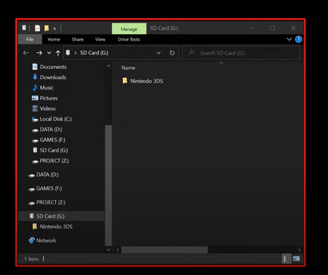Select Network in the navigation pane
328x275 pixels.
[42, 240]
